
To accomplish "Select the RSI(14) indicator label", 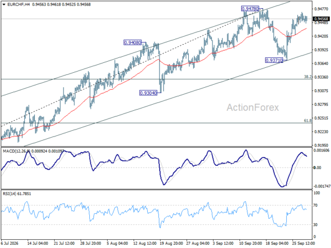I will pos(8,193).
